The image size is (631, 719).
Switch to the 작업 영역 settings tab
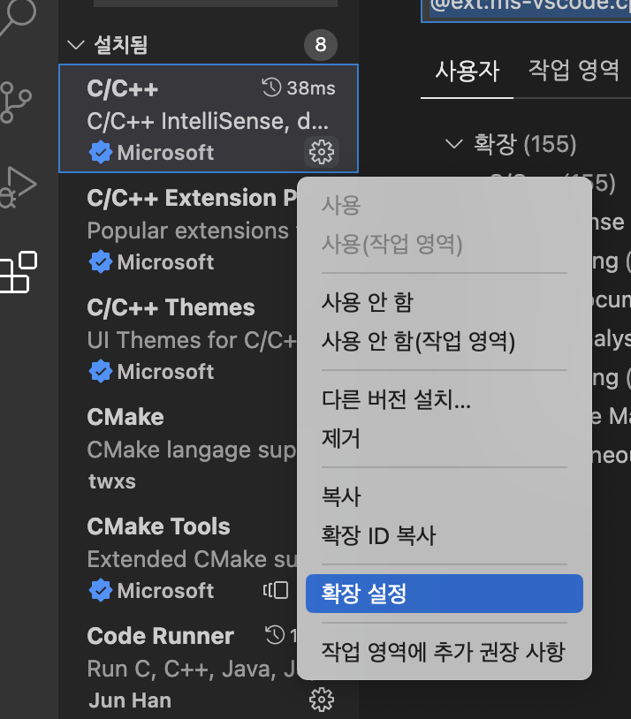tap(574, 71)
